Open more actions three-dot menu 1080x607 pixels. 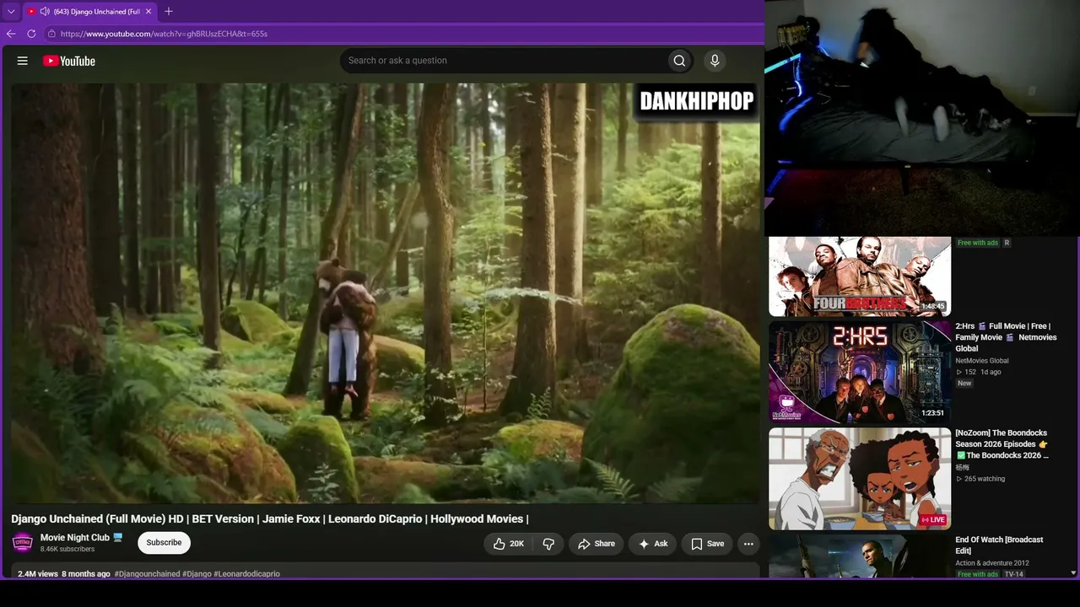click(x=748, y=544)
